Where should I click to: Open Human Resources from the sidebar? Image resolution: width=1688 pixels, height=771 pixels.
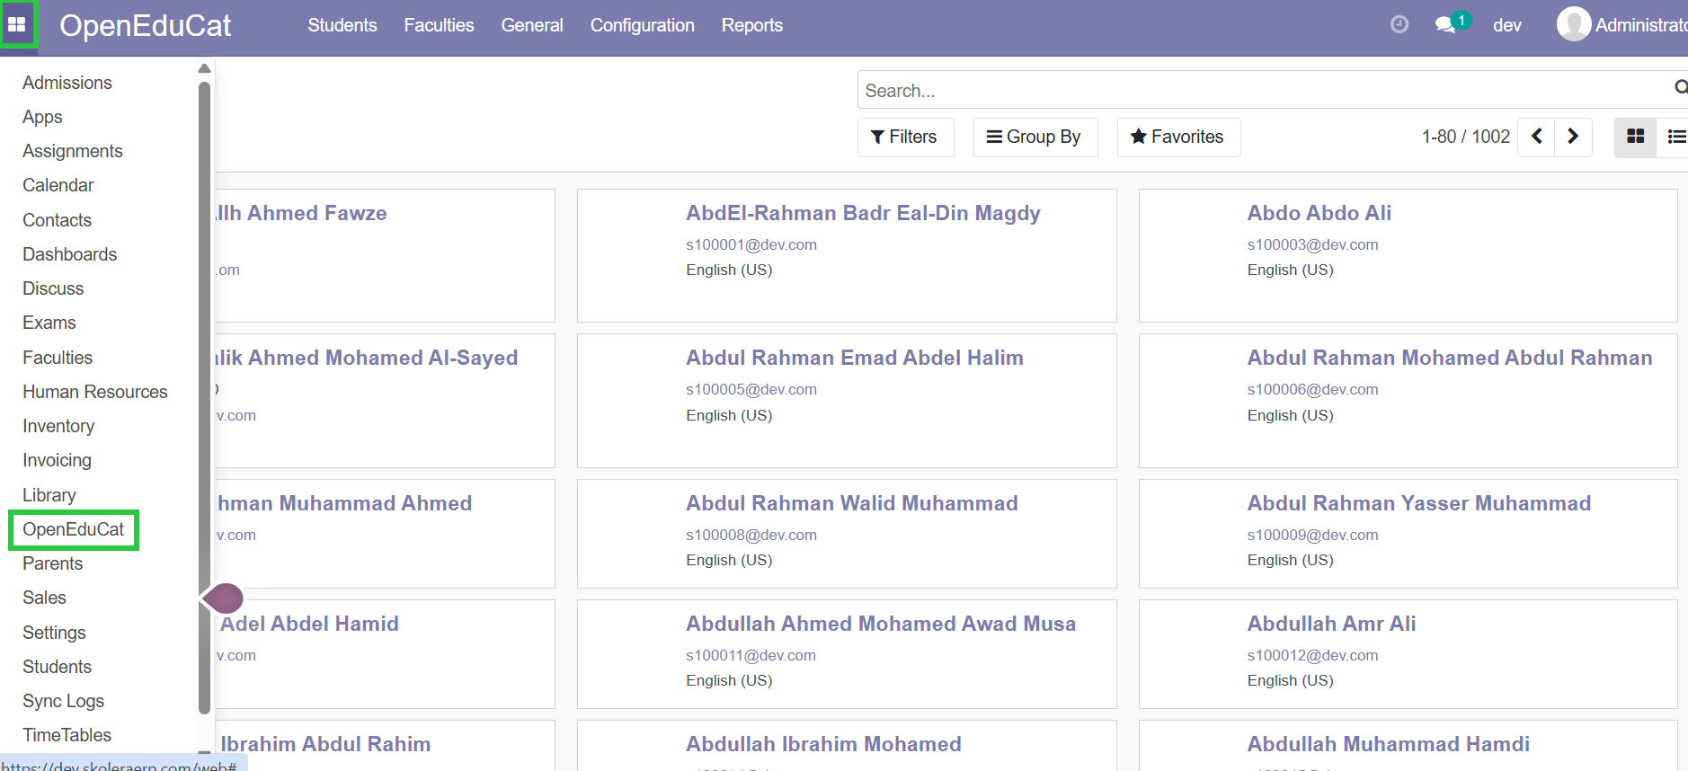pos(95,392)
